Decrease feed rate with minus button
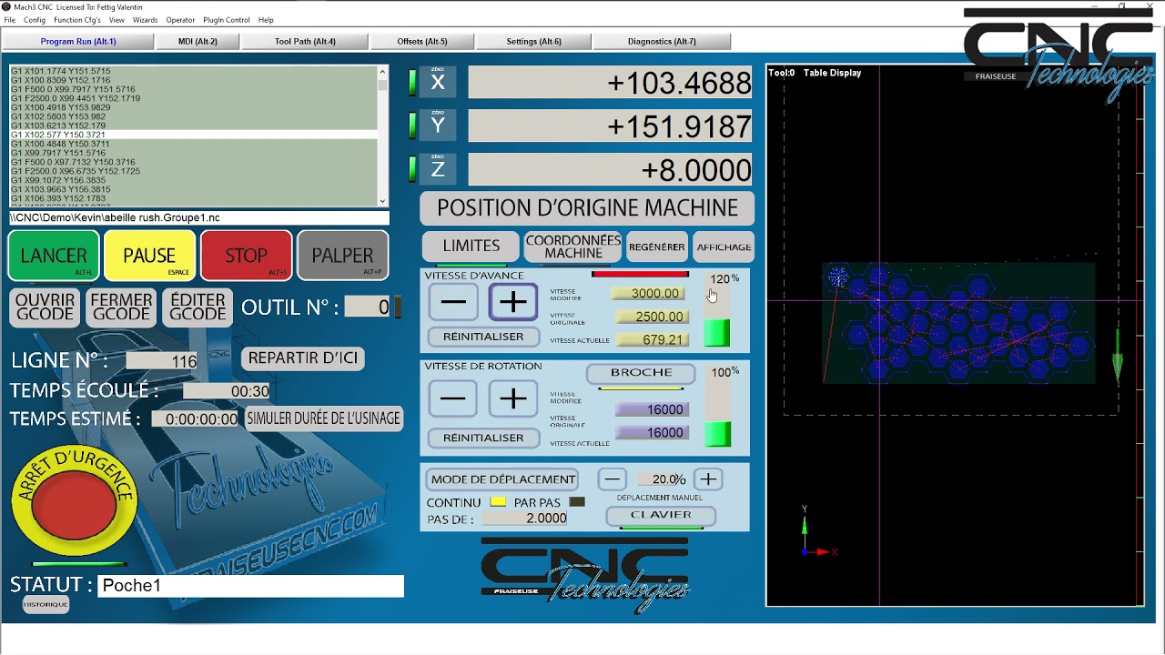This screenshot has height=655, width=1165. coord(453,302)
